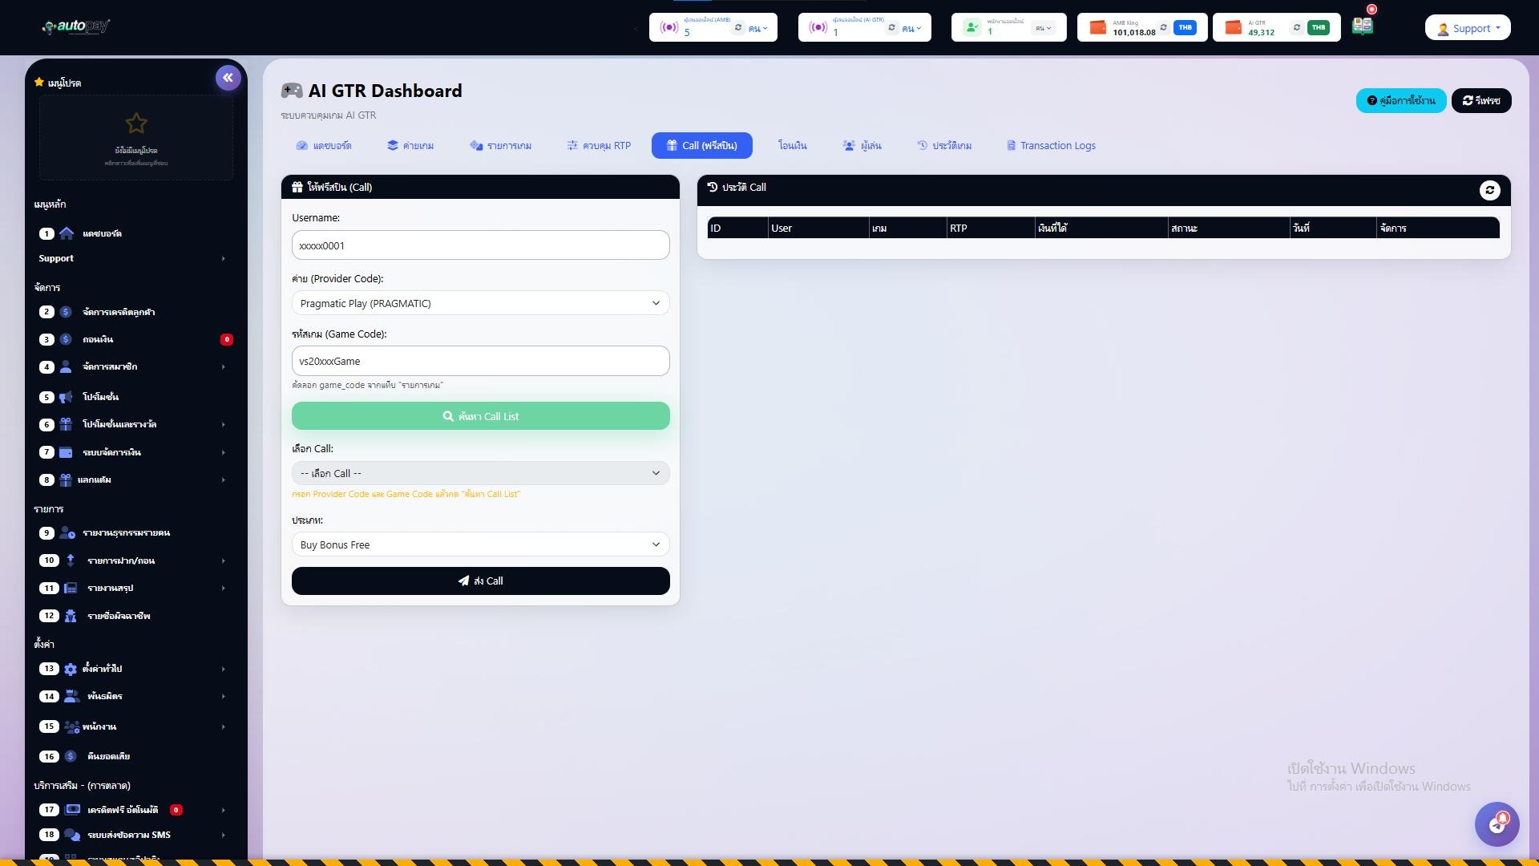The image size is (1539, 866).
Task: Collapse the sidebar with the double-chevron button
Action: pos(228,78)
